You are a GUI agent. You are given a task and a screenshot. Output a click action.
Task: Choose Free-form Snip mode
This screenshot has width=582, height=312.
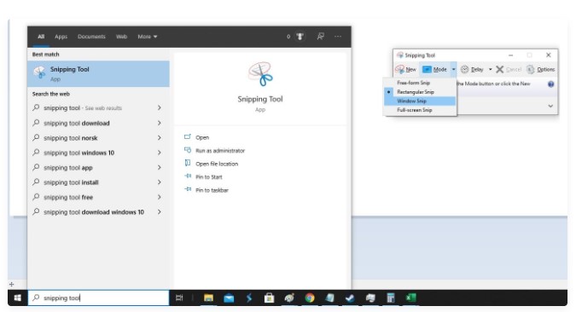tap(420, 83)
